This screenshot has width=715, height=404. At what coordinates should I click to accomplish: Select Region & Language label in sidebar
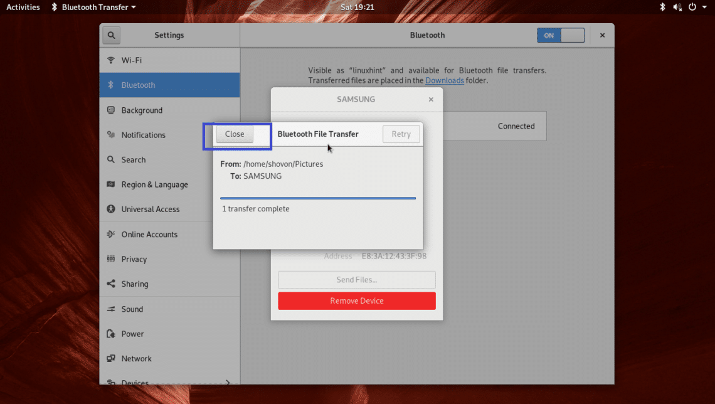[154, 184]
